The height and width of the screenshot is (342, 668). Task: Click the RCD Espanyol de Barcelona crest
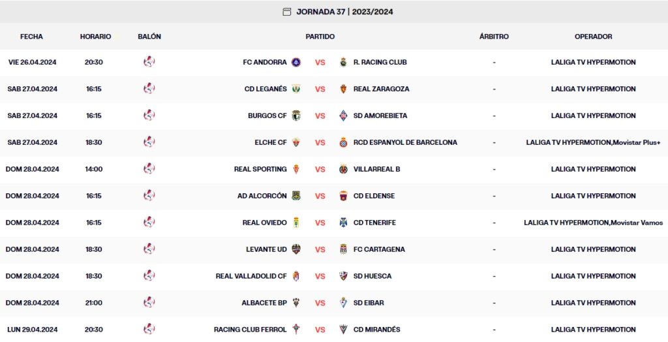tap(344, 142)
